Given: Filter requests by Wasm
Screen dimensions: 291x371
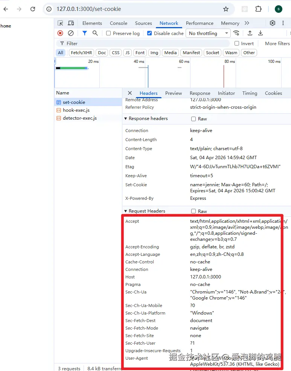Looking at the screenshot, I should coord(231,53).
